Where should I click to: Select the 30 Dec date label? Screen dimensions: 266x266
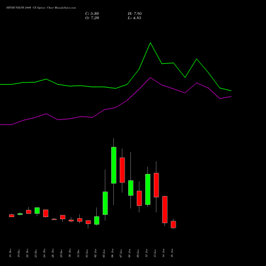pyautogui.click(x=70, y=253)
